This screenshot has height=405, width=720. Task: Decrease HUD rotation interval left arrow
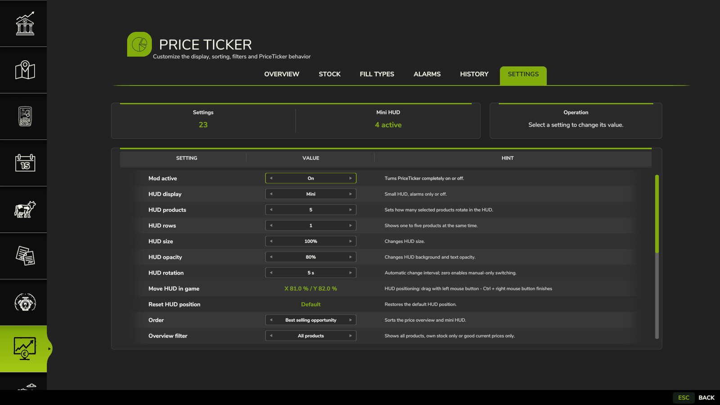271,273
